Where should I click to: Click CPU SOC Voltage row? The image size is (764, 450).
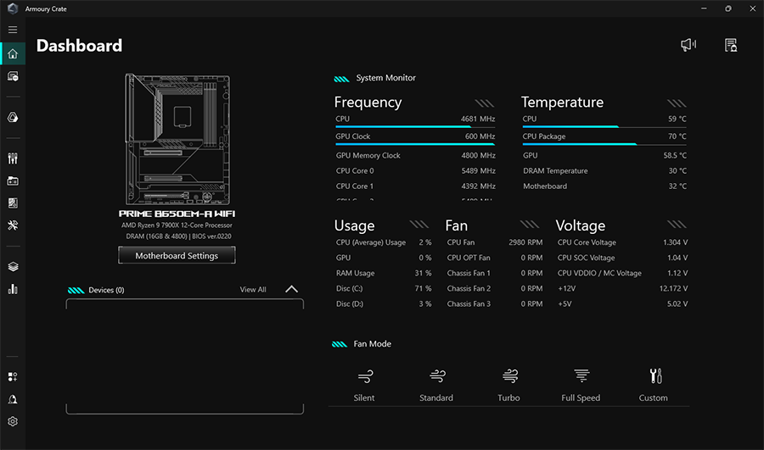point(623,258)
